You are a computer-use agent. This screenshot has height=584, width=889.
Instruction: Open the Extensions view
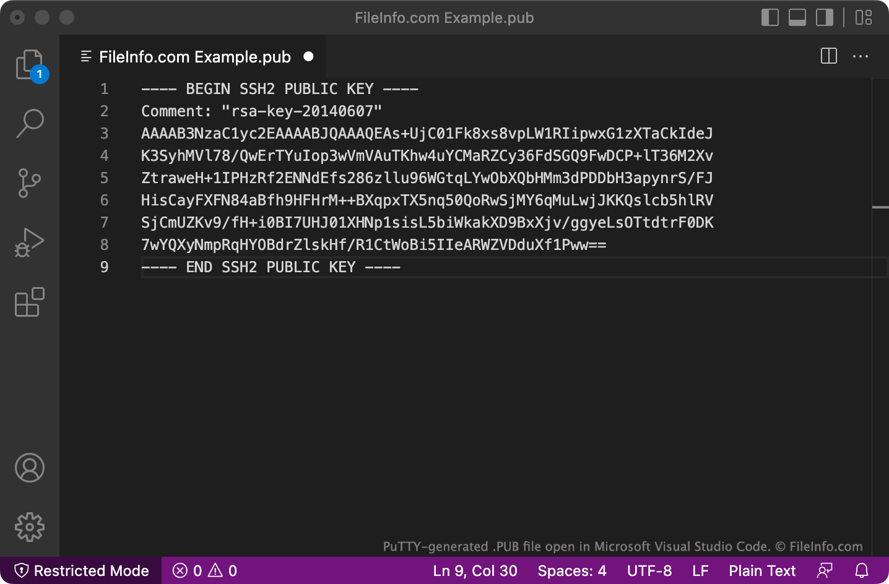coord(30,303)
